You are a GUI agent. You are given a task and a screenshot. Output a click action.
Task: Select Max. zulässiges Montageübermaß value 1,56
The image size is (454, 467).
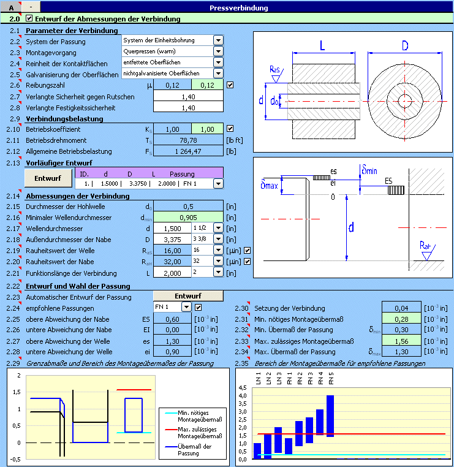(x=401, y=341)
